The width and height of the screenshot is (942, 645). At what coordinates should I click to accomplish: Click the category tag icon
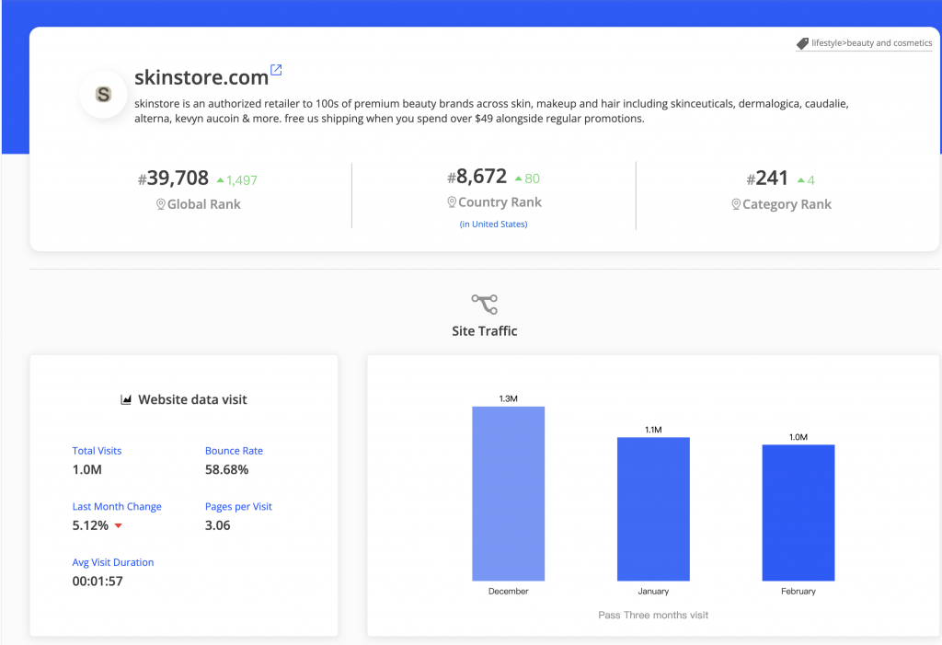802,43
